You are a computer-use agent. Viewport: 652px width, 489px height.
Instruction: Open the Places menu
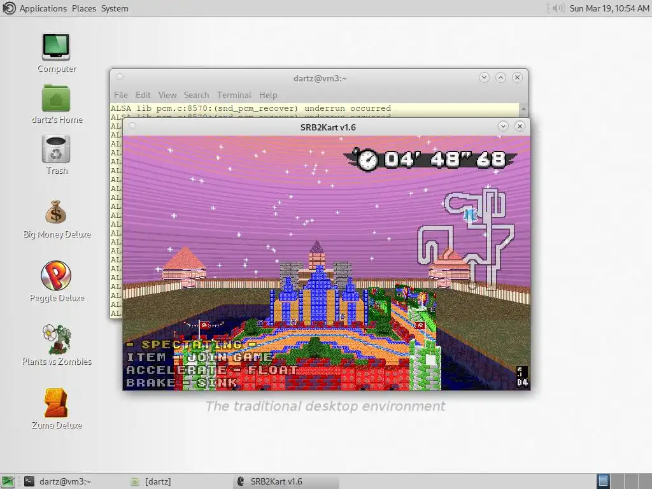click(84, 8)
